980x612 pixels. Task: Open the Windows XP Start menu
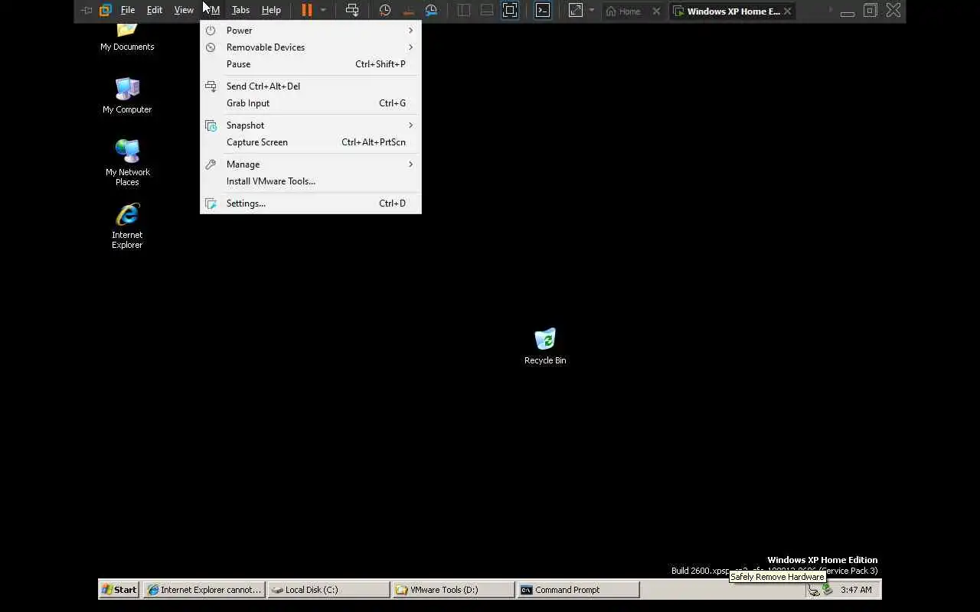(119, 590)
